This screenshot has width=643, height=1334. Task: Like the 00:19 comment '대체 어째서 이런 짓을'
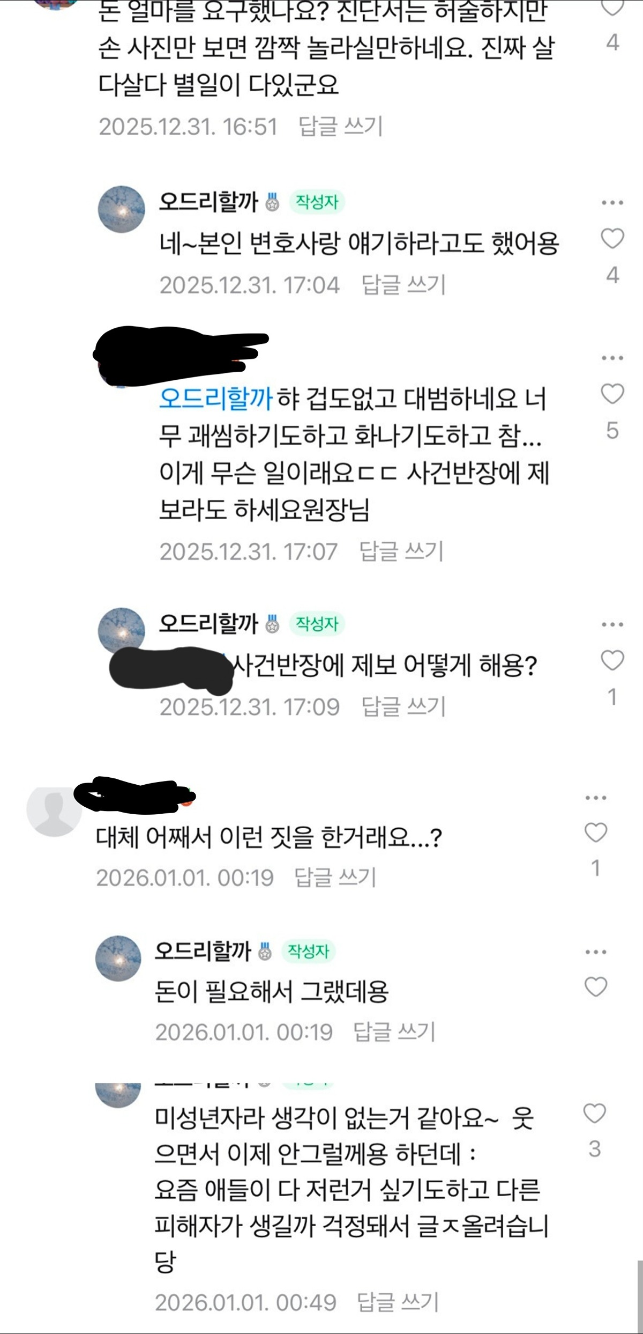[595, 832]
